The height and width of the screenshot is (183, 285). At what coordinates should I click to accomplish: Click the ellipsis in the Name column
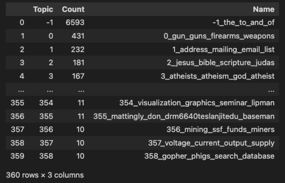click(271, 90)
